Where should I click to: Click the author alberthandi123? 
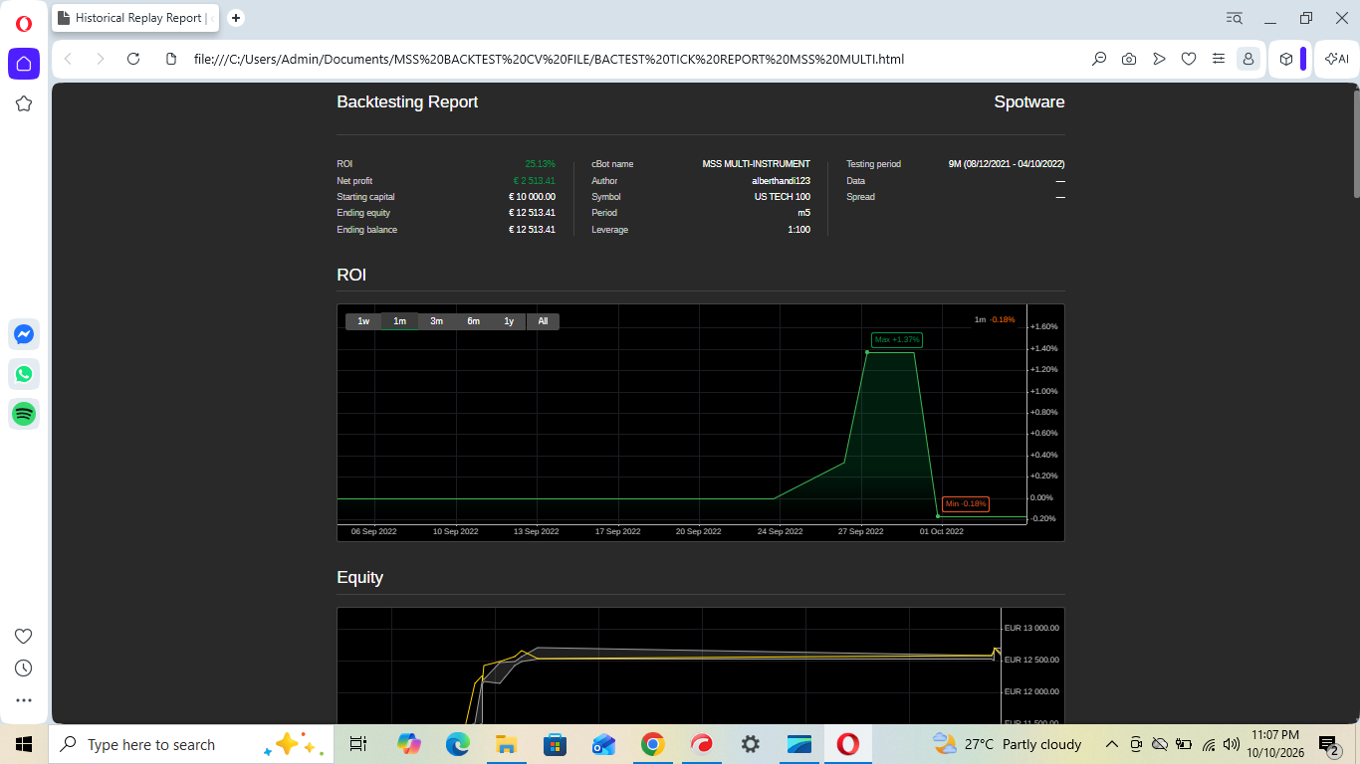point(781,181)
